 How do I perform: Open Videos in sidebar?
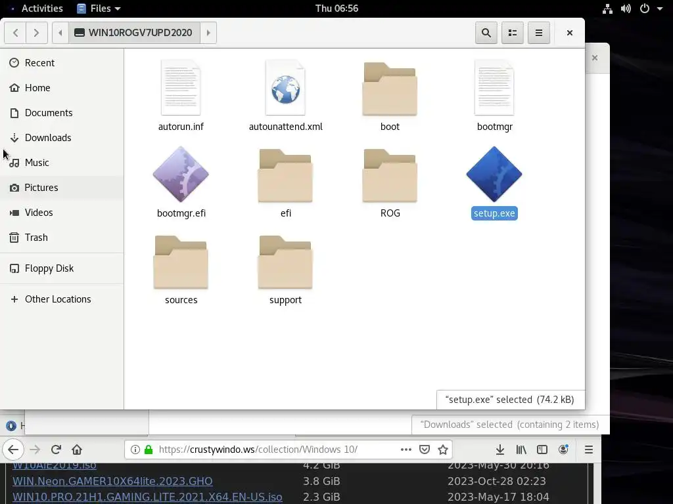click(62, 212)
